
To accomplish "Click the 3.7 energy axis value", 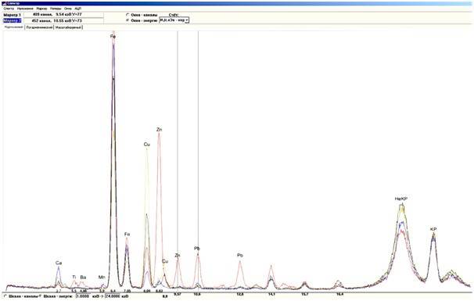I will [x=59, y=291].
